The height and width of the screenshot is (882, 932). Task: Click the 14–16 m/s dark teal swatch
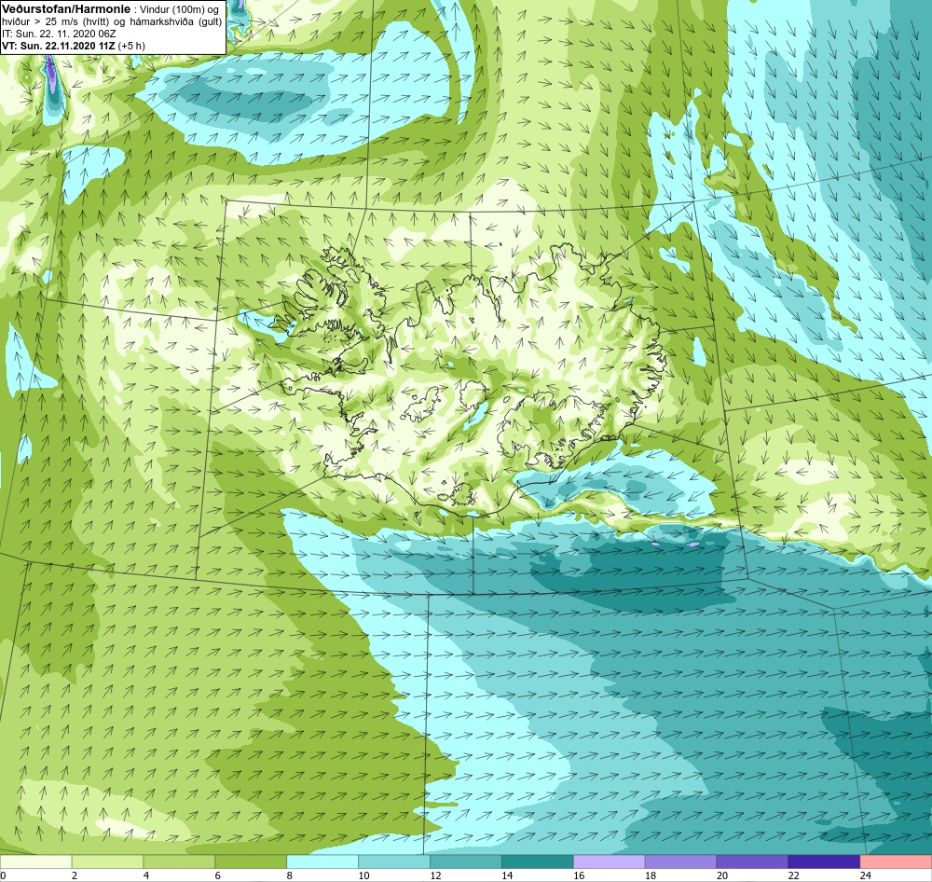(x=538, y=861)
